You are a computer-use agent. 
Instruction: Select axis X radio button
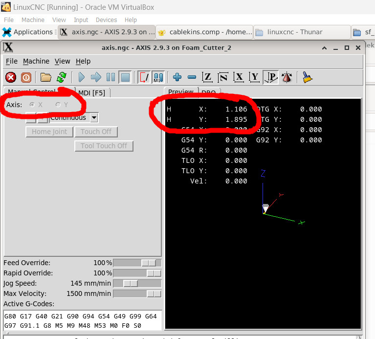pos(32,105)
